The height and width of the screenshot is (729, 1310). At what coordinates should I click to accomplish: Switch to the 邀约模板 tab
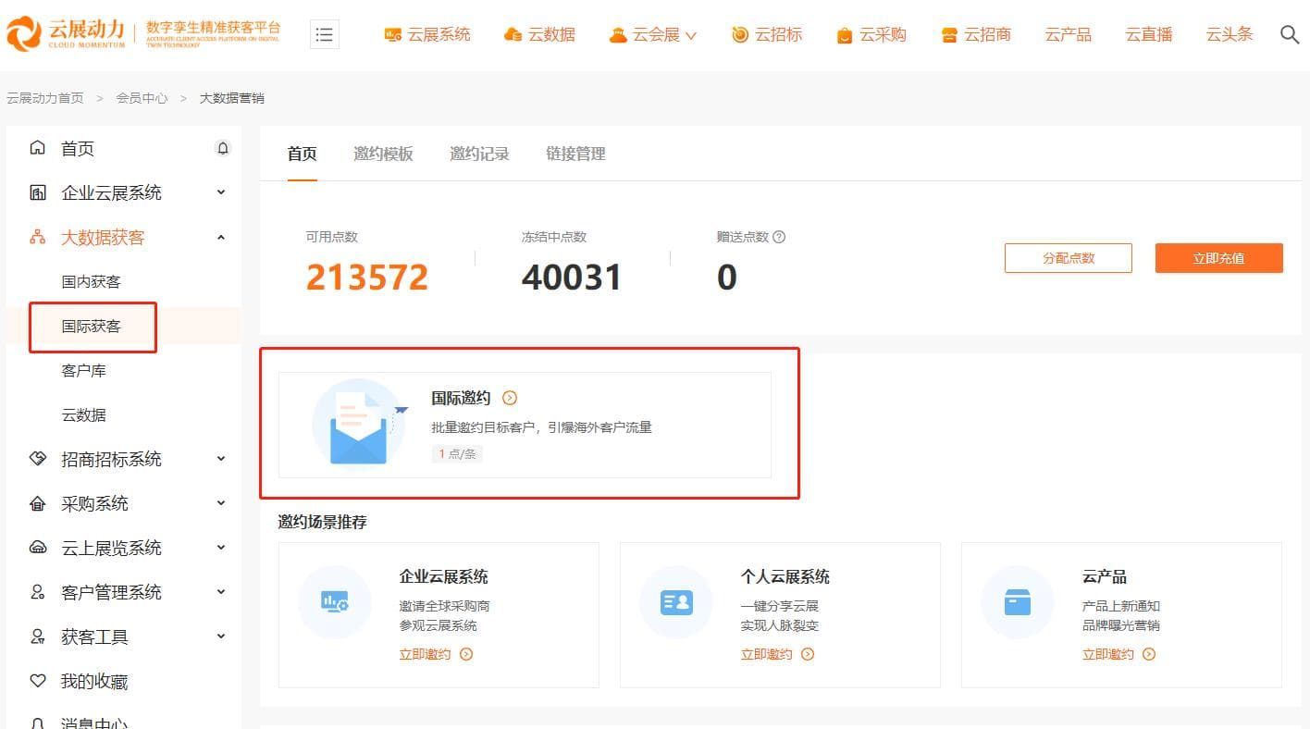(x=383, y=154)
